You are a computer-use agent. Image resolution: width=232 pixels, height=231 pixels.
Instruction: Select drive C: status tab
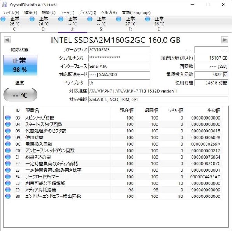coord(14,24)
